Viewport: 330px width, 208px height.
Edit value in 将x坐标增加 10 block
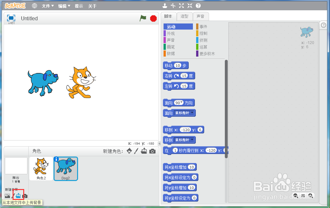pos(191,167)
